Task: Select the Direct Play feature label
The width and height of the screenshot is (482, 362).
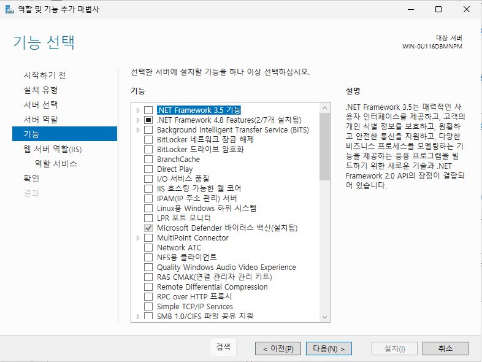Action: click(175, 169)
